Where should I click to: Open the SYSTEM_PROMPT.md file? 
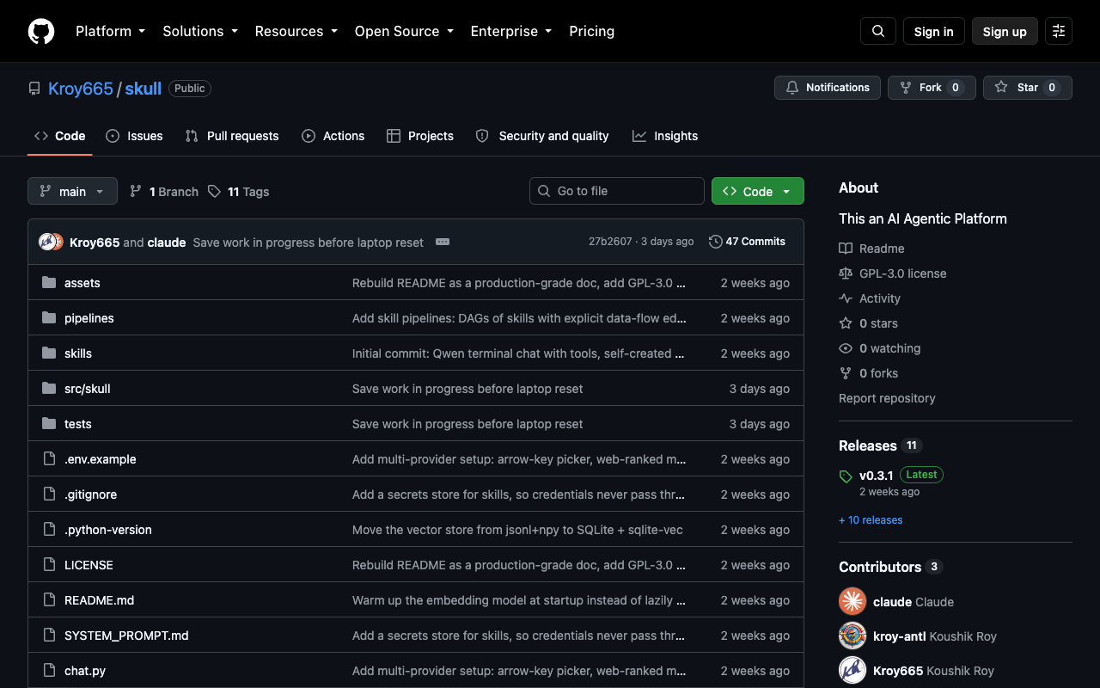coord(126,636)
